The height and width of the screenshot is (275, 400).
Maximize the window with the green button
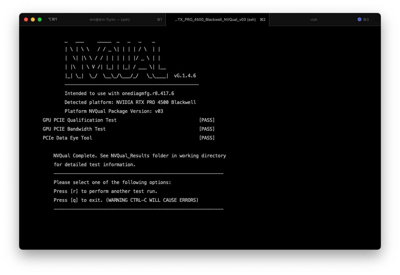pos(40,19)
